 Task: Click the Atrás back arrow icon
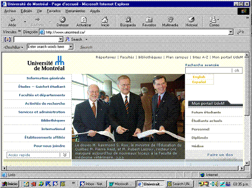(x=12, y=20)
